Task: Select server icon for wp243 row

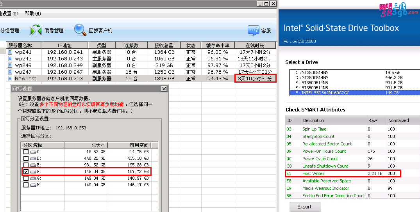Action: [10, 58]
